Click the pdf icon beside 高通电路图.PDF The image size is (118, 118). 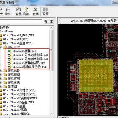click(x=10, y=63)
